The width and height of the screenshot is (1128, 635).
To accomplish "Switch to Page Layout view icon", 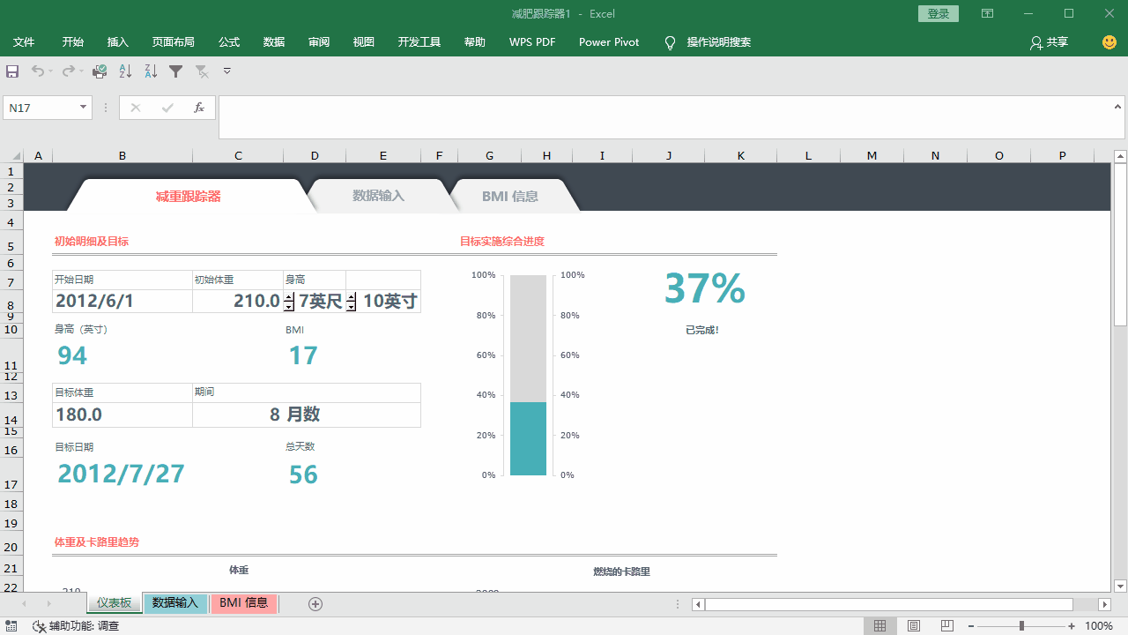I will (x=914, y=626).
